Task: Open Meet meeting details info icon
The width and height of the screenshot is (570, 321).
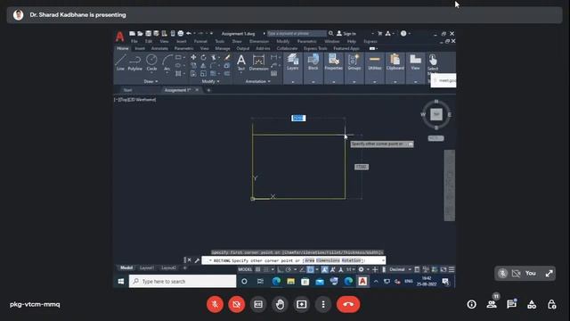Action: point(471,304)
